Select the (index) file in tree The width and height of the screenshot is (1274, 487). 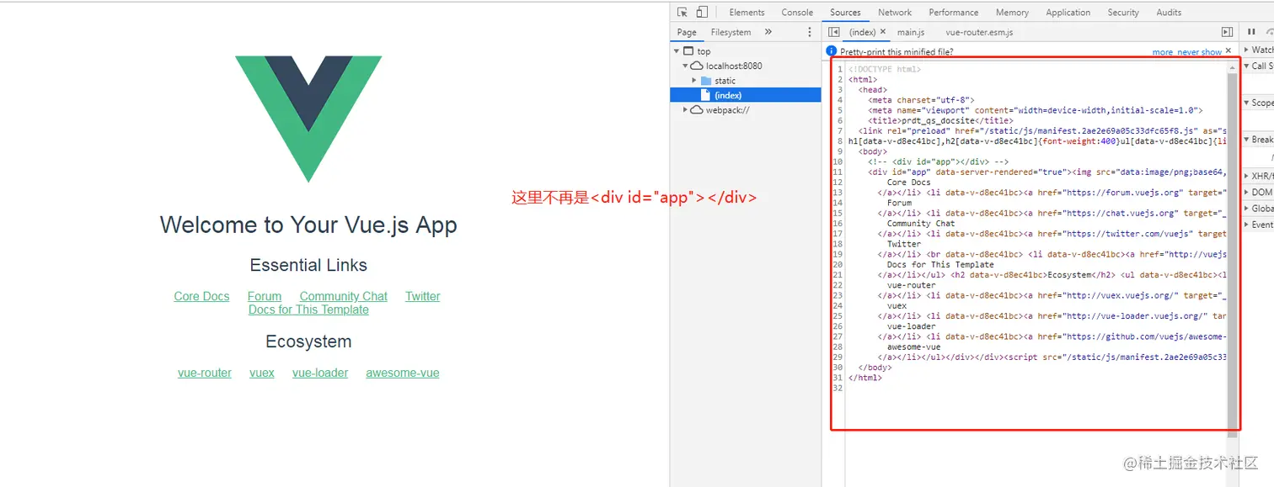pos(746,95)
